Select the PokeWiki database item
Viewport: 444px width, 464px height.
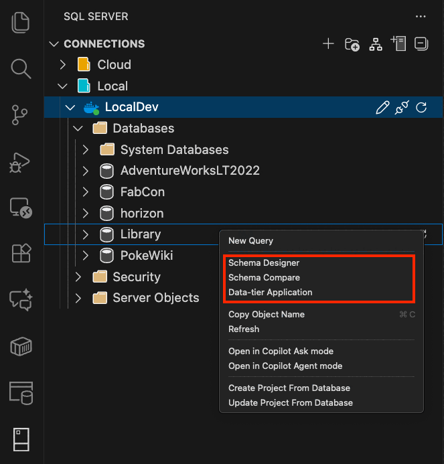(x=146, y=256)
